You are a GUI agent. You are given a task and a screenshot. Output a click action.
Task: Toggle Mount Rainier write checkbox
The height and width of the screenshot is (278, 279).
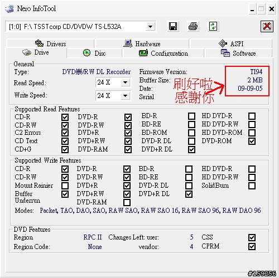click(x=65, y=186)
